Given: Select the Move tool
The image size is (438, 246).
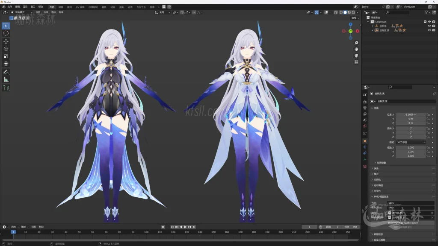Looking at the screenshot, I should 6,41.
